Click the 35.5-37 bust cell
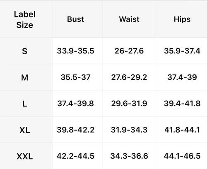The image size is (207, 169). pyautogui.click(x=76, y=77)
